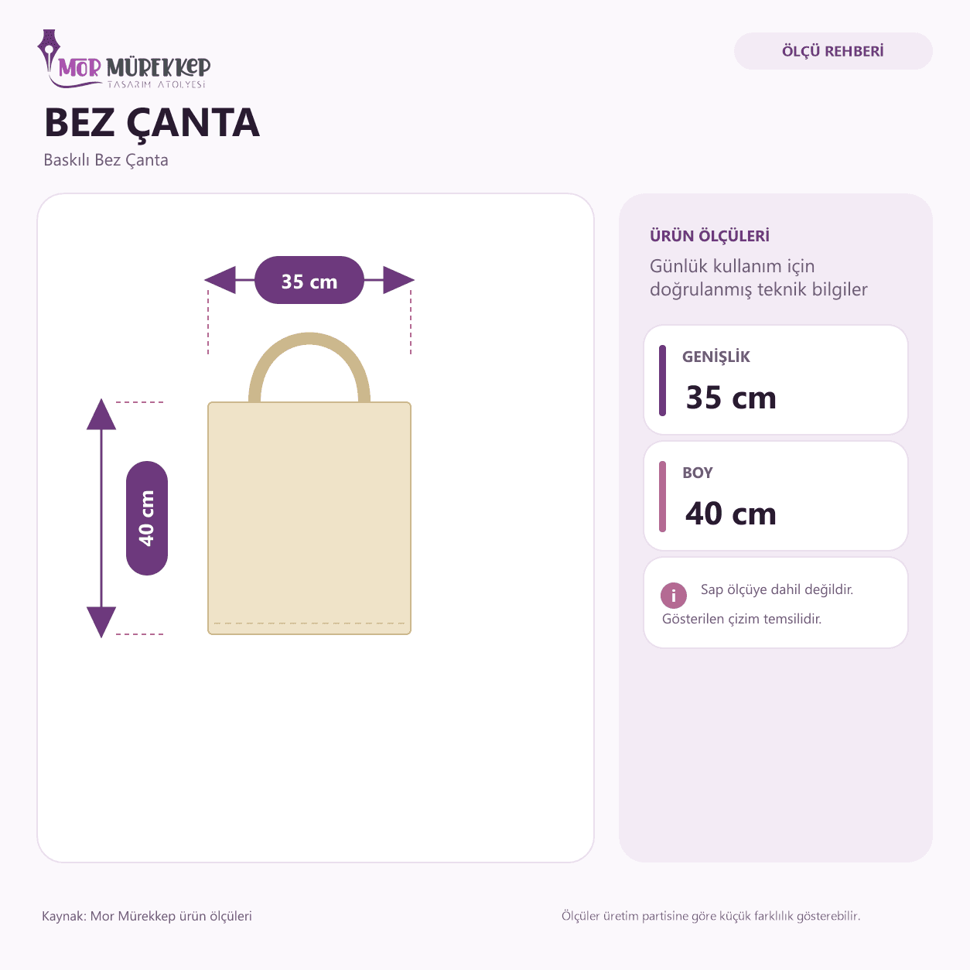
Task: Click the Gösterilen çizim temsilidir note
Action: point(742,619)
